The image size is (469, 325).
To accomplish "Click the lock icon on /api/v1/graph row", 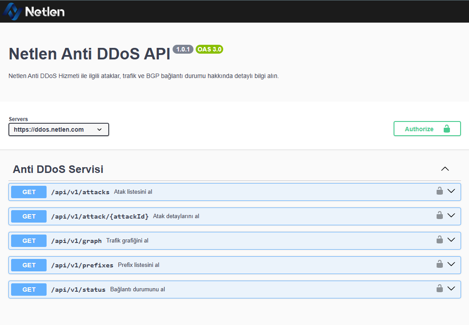I will (x=439, y=239).
